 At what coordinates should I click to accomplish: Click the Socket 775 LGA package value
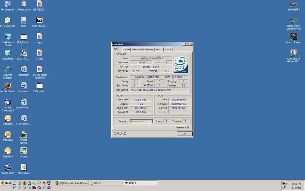point(151,66)
